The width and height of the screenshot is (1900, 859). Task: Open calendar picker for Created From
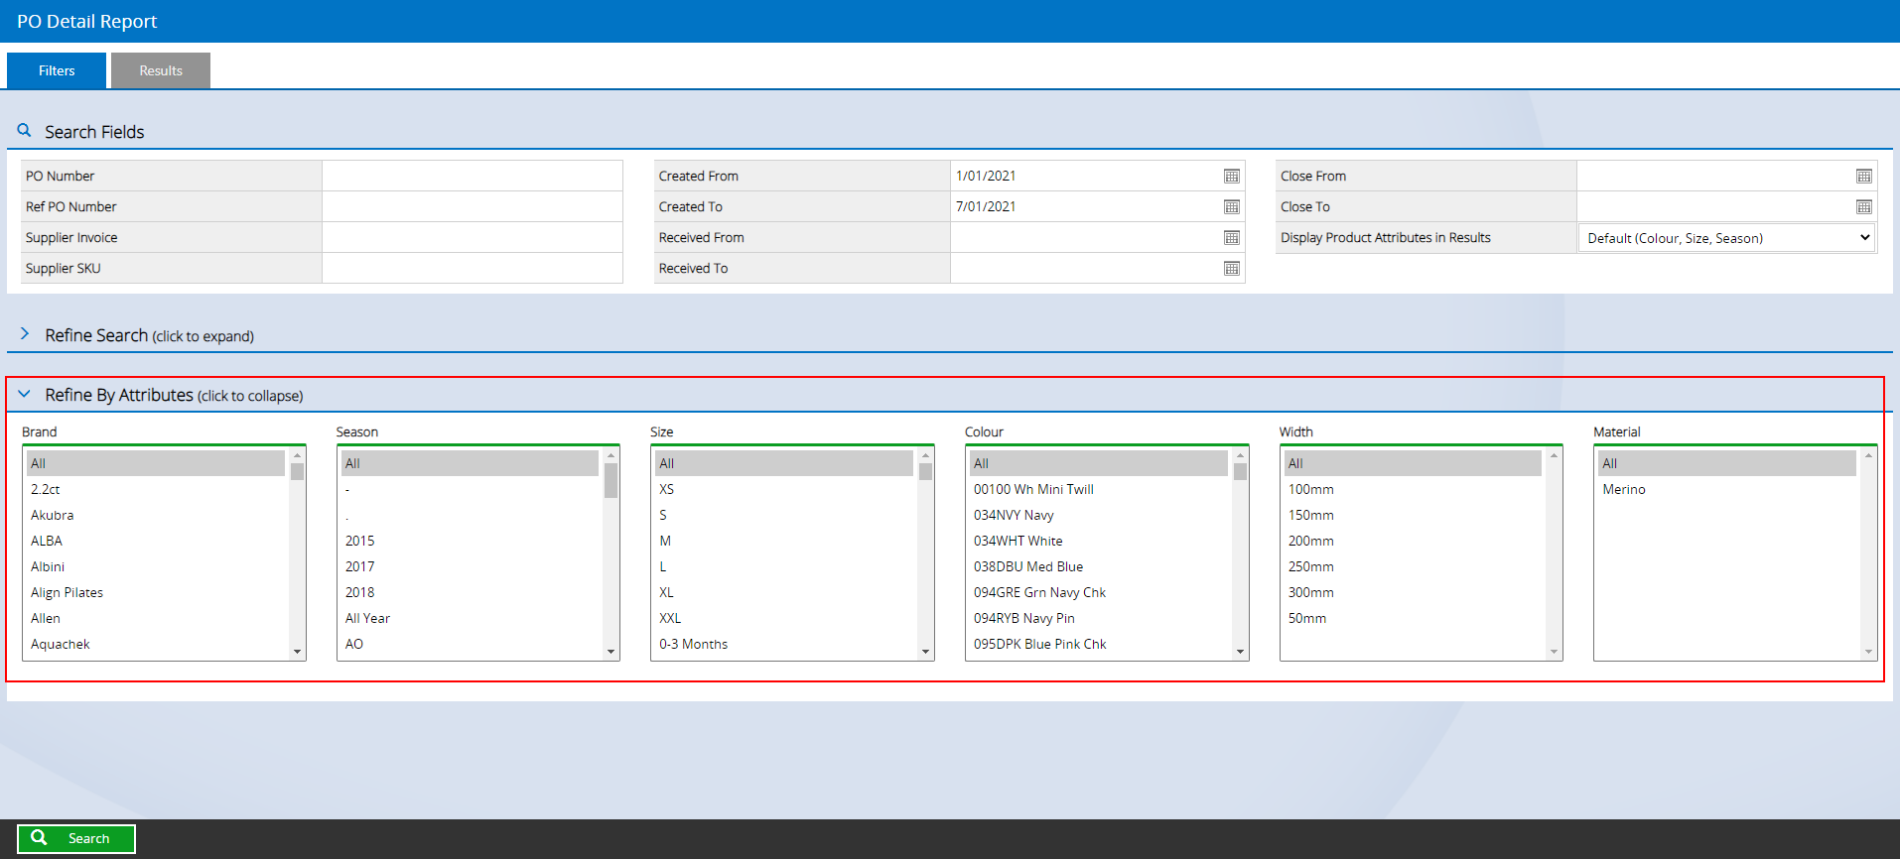point(1232,177)
